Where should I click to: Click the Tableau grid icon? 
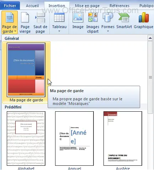(x=59, y=17)
